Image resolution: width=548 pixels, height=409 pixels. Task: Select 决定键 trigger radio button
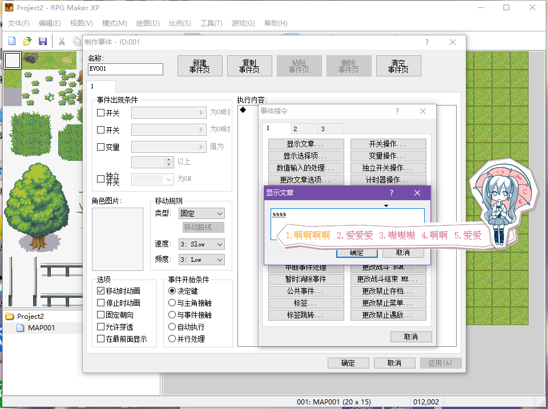coord(172,290)
